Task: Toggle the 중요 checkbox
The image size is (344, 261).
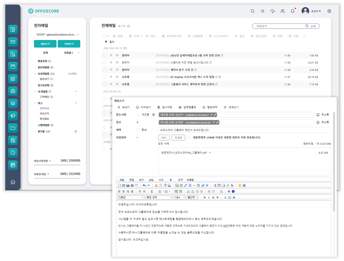Action: point(137,130)
